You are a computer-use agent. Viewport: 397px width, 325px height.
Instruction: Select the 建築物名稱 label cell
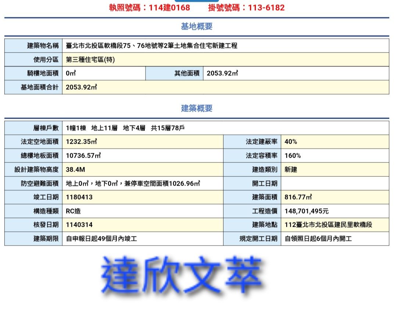(x=33, y=46)
